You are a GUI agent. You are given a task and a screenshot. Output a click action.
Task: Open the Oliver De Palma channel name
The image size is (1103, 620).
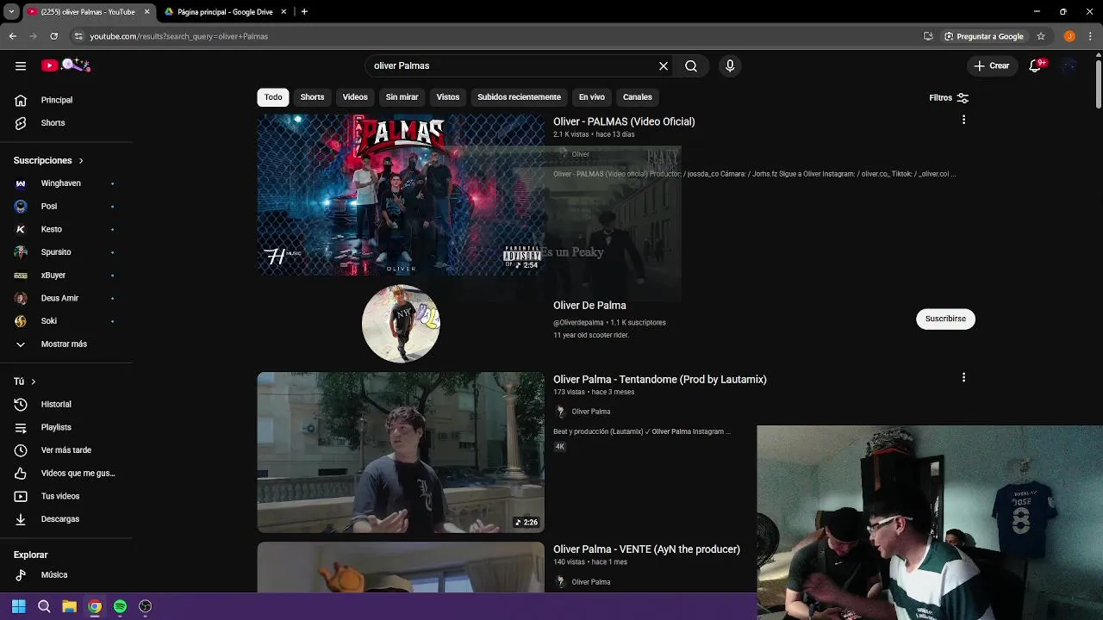[x=589, y=306]
